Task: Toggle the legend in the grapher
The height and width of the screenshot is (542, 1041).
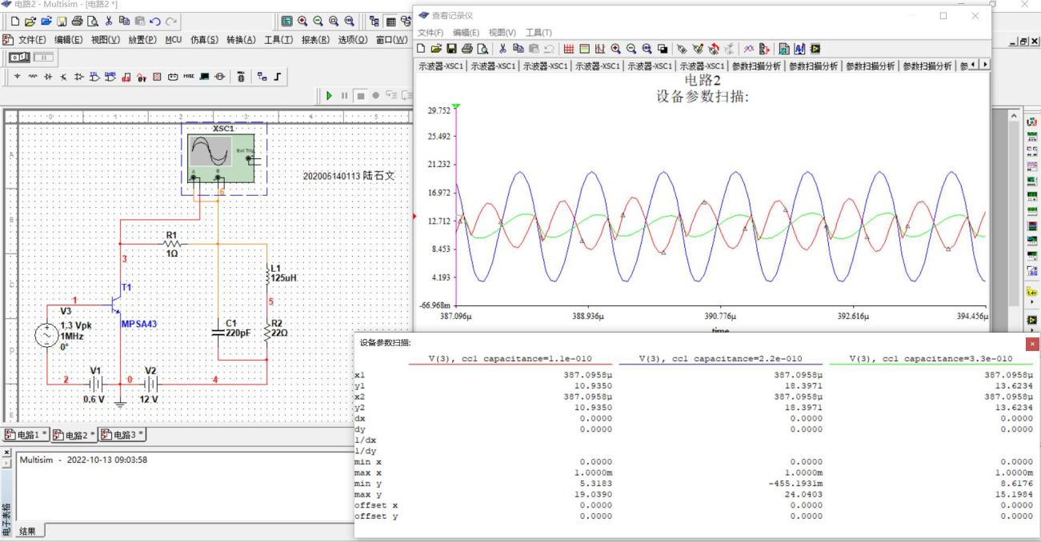Action: (585, 48)
